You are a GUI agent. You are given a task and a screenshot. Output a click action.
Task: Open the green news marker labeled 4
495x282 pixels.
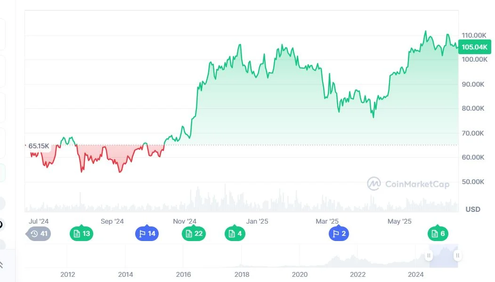pyautogui.click(x=235, y=234)
